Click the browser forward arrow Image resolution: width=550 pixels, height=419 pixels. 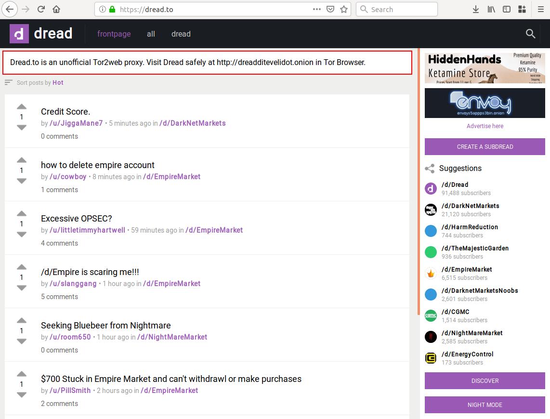tap(26, 10)
